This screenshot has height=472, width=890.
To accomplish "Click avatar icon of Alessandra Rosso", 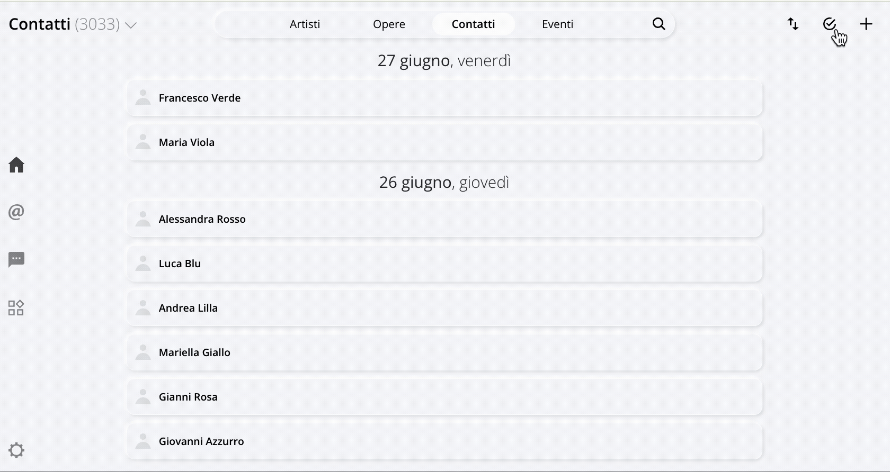I will point(143,219).
